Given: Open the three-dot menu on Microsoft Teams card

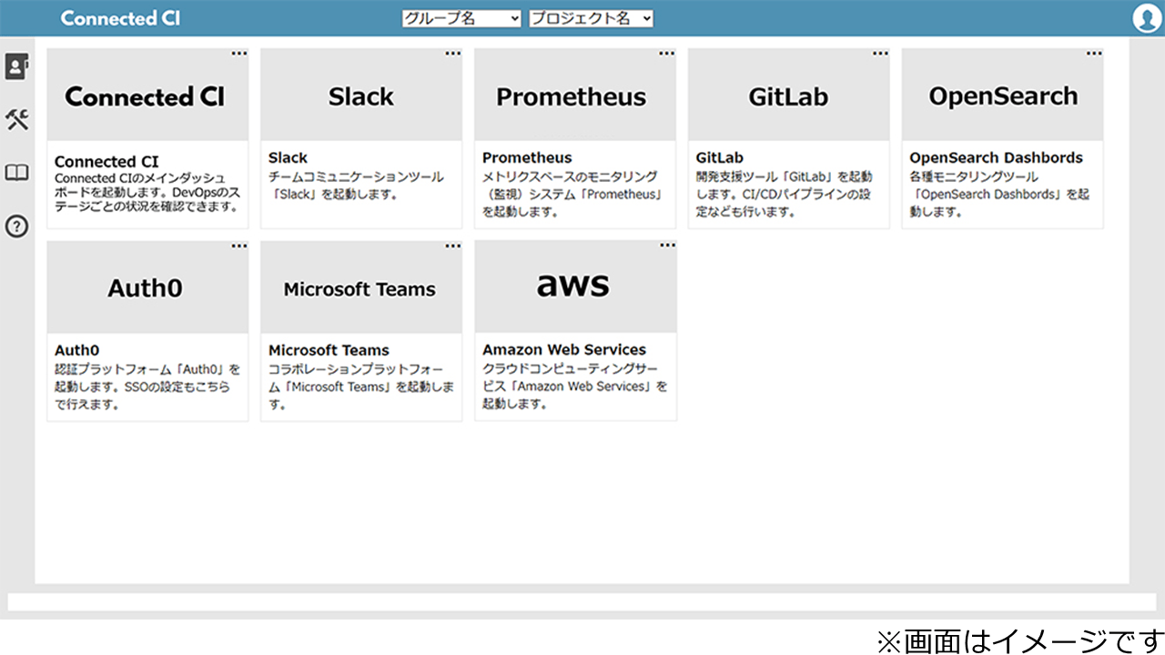Looking at the screenshot, I should pos(452,246).
